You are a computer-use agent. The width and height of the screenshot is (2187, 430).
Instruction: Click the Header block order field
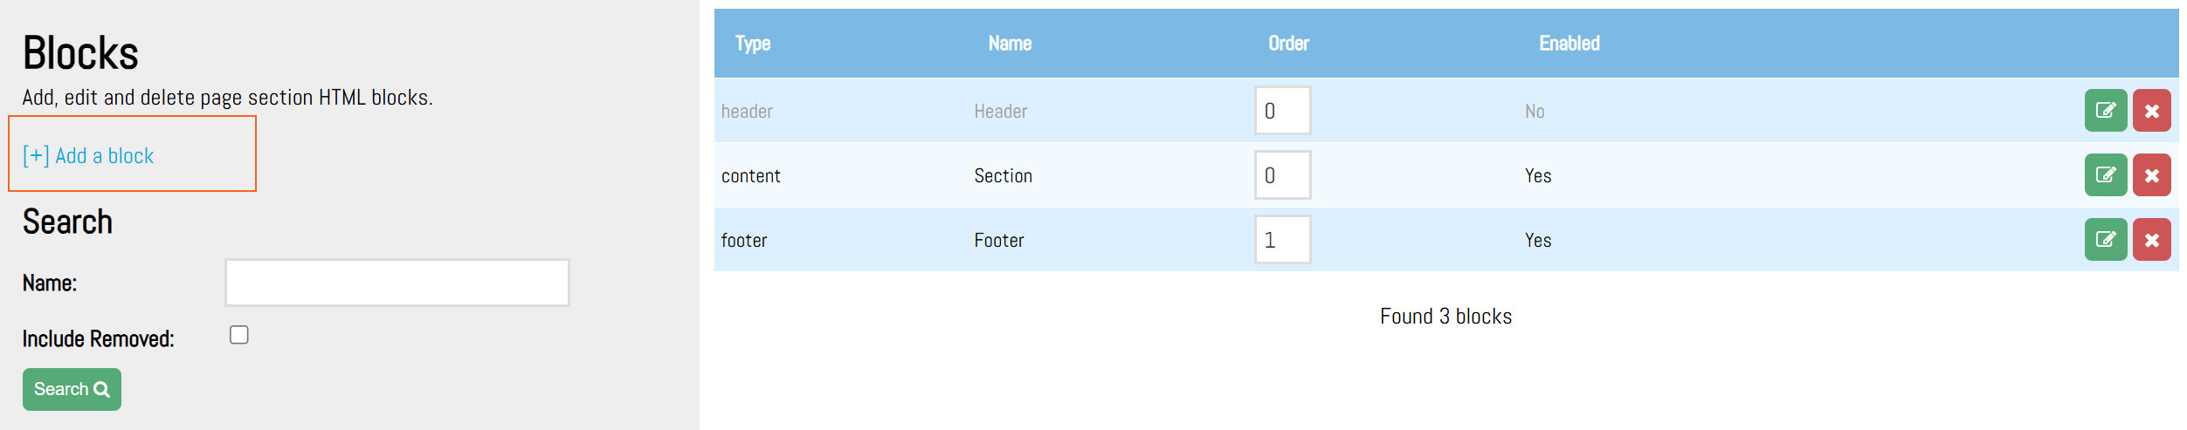[x=1282, y=111]
